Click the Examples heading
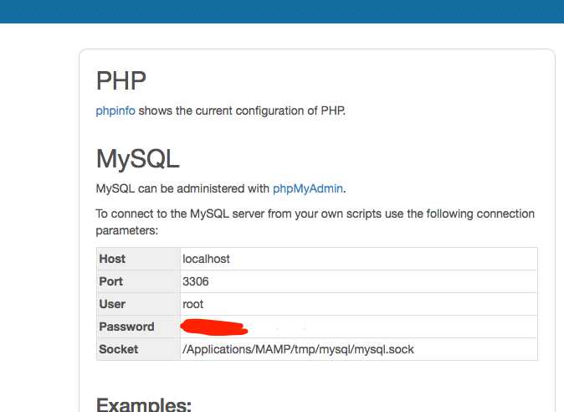 click(144, 404)
